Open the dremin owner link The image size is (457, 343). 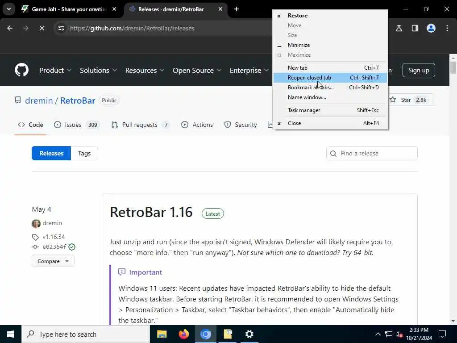pos(39,100)
